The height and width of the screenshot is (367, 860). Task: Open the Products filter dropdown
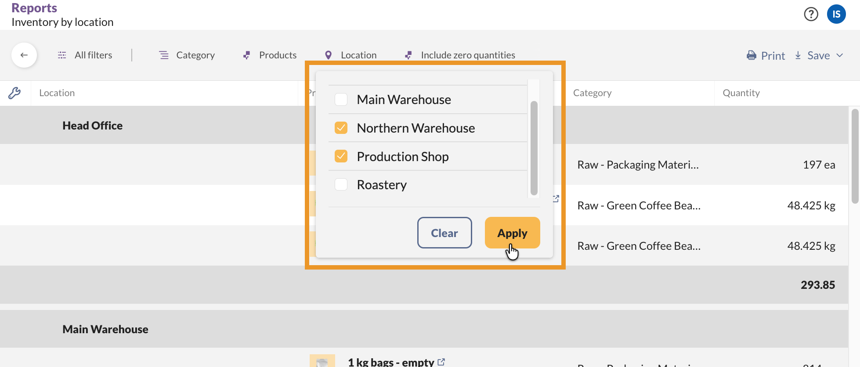click(x=270, y=55)
